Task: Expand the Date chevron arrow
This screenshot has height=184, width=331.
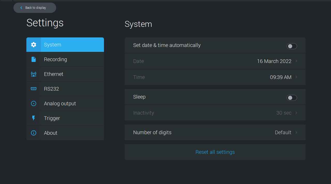Action: tap(296, 61)
